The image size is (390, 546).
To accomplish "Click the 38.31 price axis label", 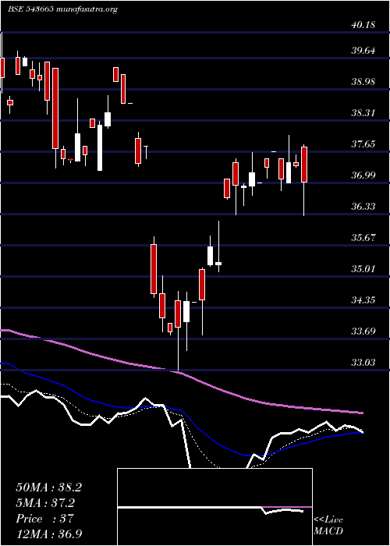I will point(363,113).
